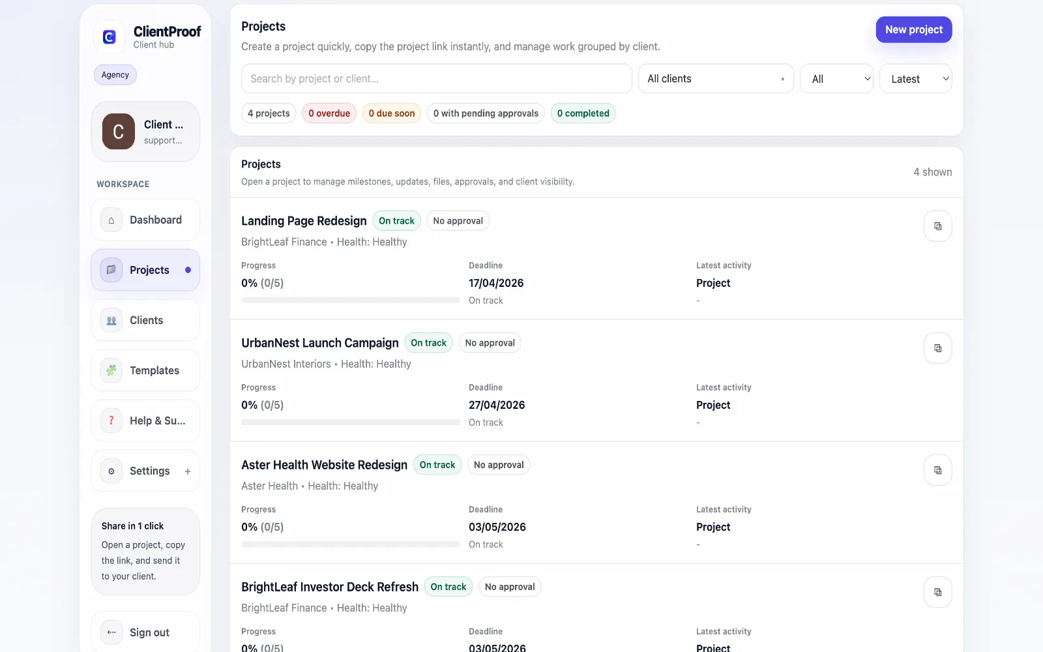Select the Projects folder icon
1043x652 pixels.
coord(111,270)
